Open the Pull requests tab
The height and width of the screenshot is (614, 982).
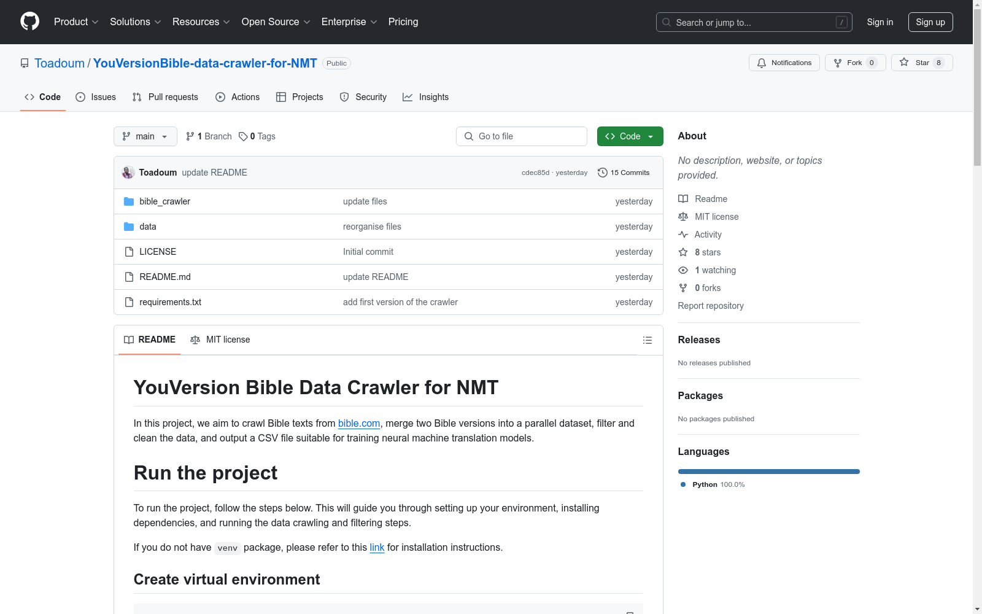tap(165, 97)
